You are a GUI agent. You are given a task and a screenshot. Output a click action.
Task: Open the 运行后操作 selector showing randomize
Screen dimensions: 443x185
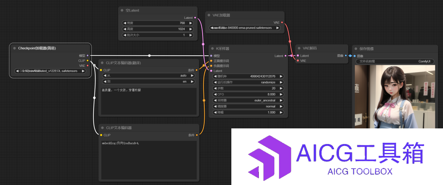click(248, 82)
